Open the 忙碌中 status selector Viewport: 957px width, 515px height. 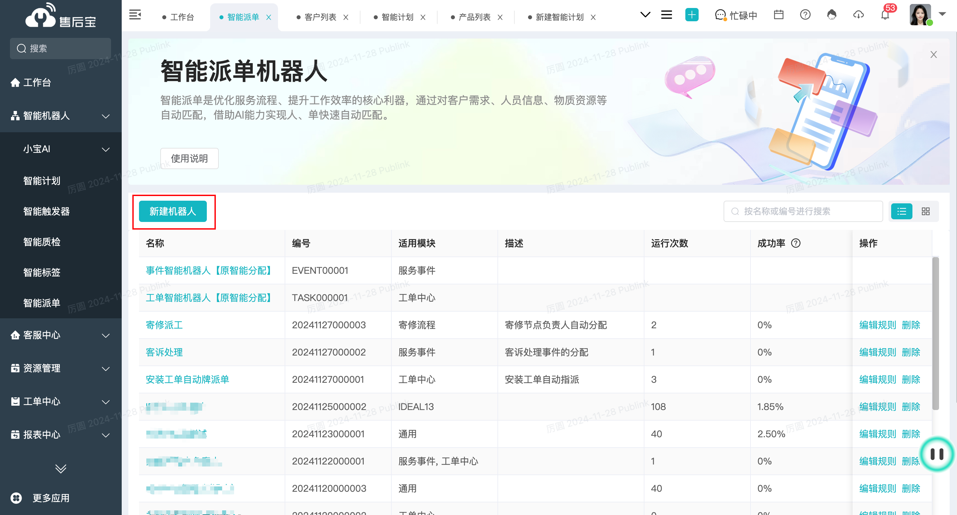pyautogui.click(x=736, y=15)
